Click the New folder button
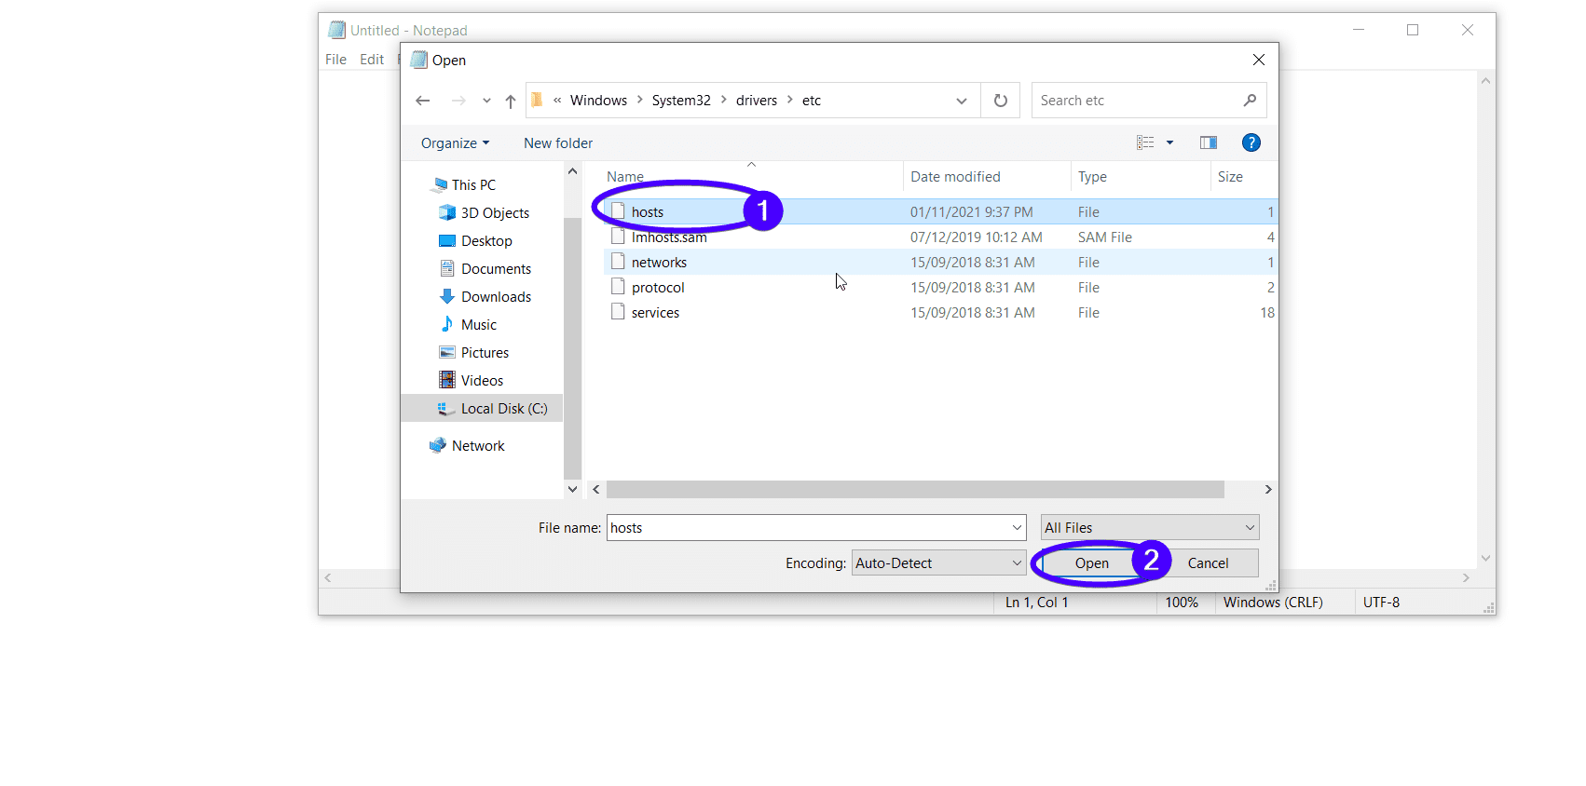Image resolution: width=1586 pixels, height=786 pixels. click(558, 143)
